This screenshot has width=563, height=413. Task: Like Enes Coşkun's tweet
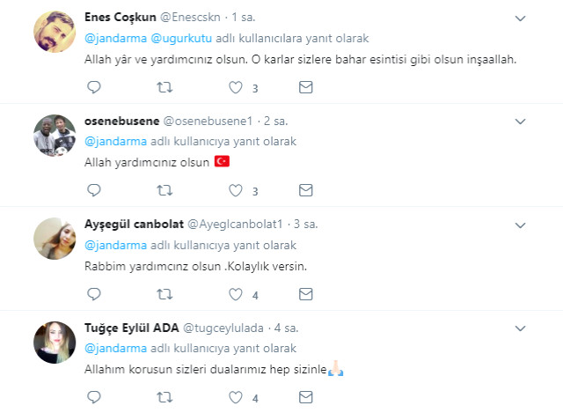pyautogui.click(x=235, y=88)
